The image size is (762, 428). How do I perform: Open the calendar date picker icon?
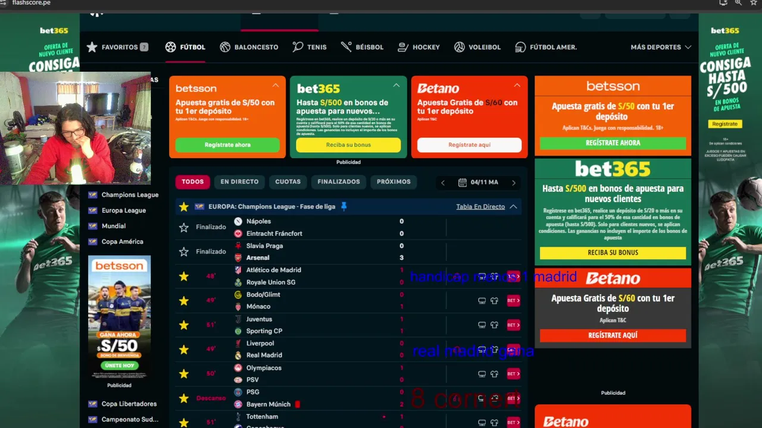tap(462, 182)
